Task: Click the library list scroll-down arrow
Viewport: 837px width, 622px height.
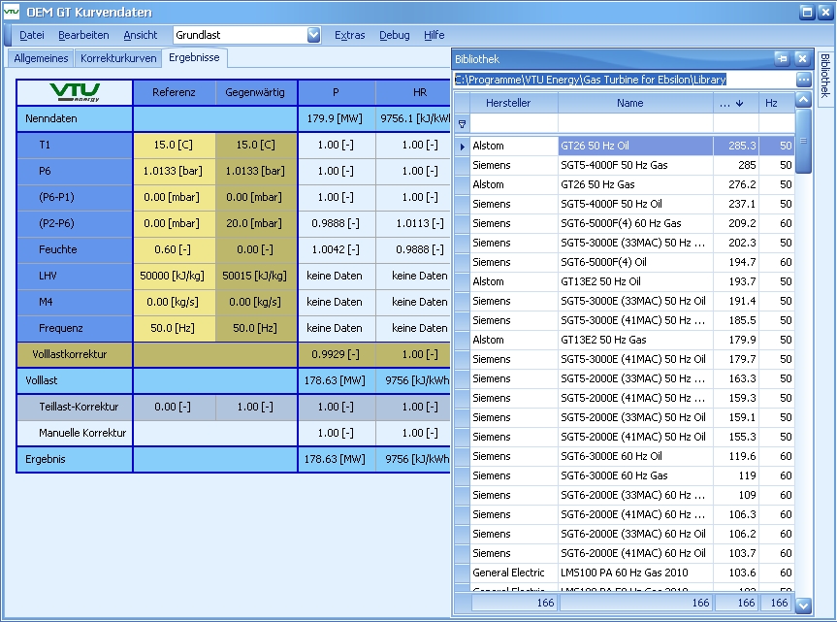Action: (x=803, y=605)
